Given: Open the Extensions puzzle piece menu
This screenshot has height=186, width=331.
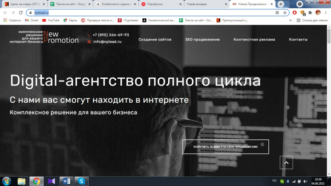Looking at the screenshot, I should coord(310,13).
